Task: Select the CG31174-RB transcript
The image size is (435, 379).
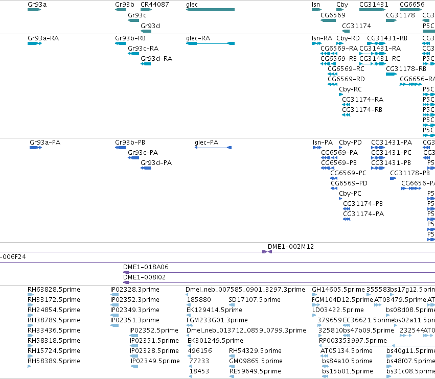Action: [x=346, y=115]
